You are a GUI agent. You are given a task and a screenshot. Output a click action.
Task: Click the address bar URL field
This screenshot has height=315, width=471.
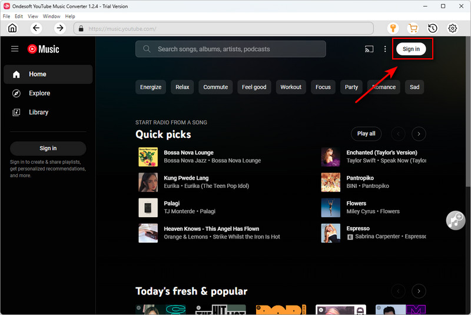(x=224, y=28)
